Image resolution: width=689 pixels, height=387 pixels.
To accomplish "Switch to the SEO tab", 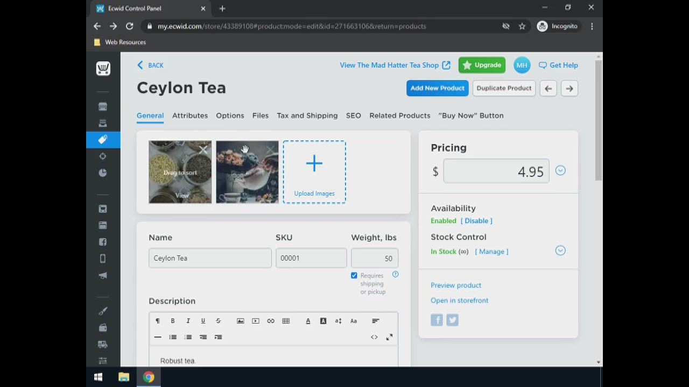I will pyautogui.click(x=354, y=116).
